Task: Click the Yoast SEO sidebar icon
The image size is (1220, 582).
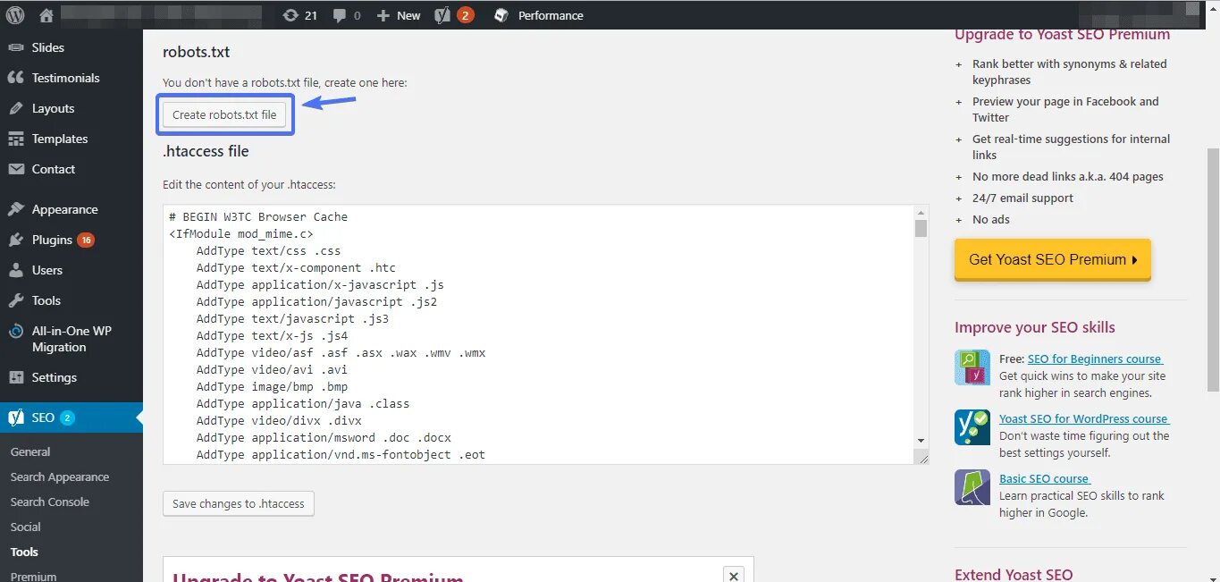Action: point(15,418)
